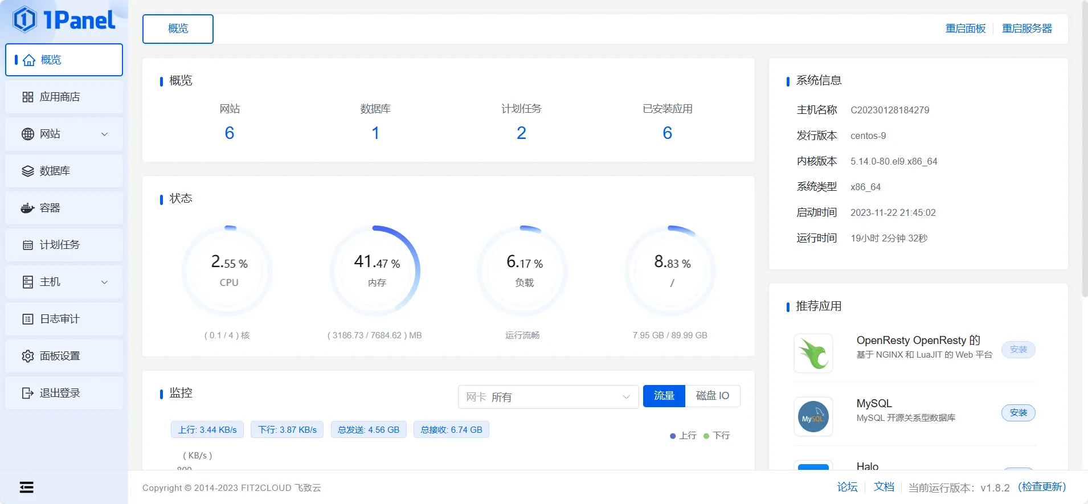The image size is (1088, 504).
Task: Open log audit (日志审计) icon
Action: pyautogui.click(x=27, y=319)
